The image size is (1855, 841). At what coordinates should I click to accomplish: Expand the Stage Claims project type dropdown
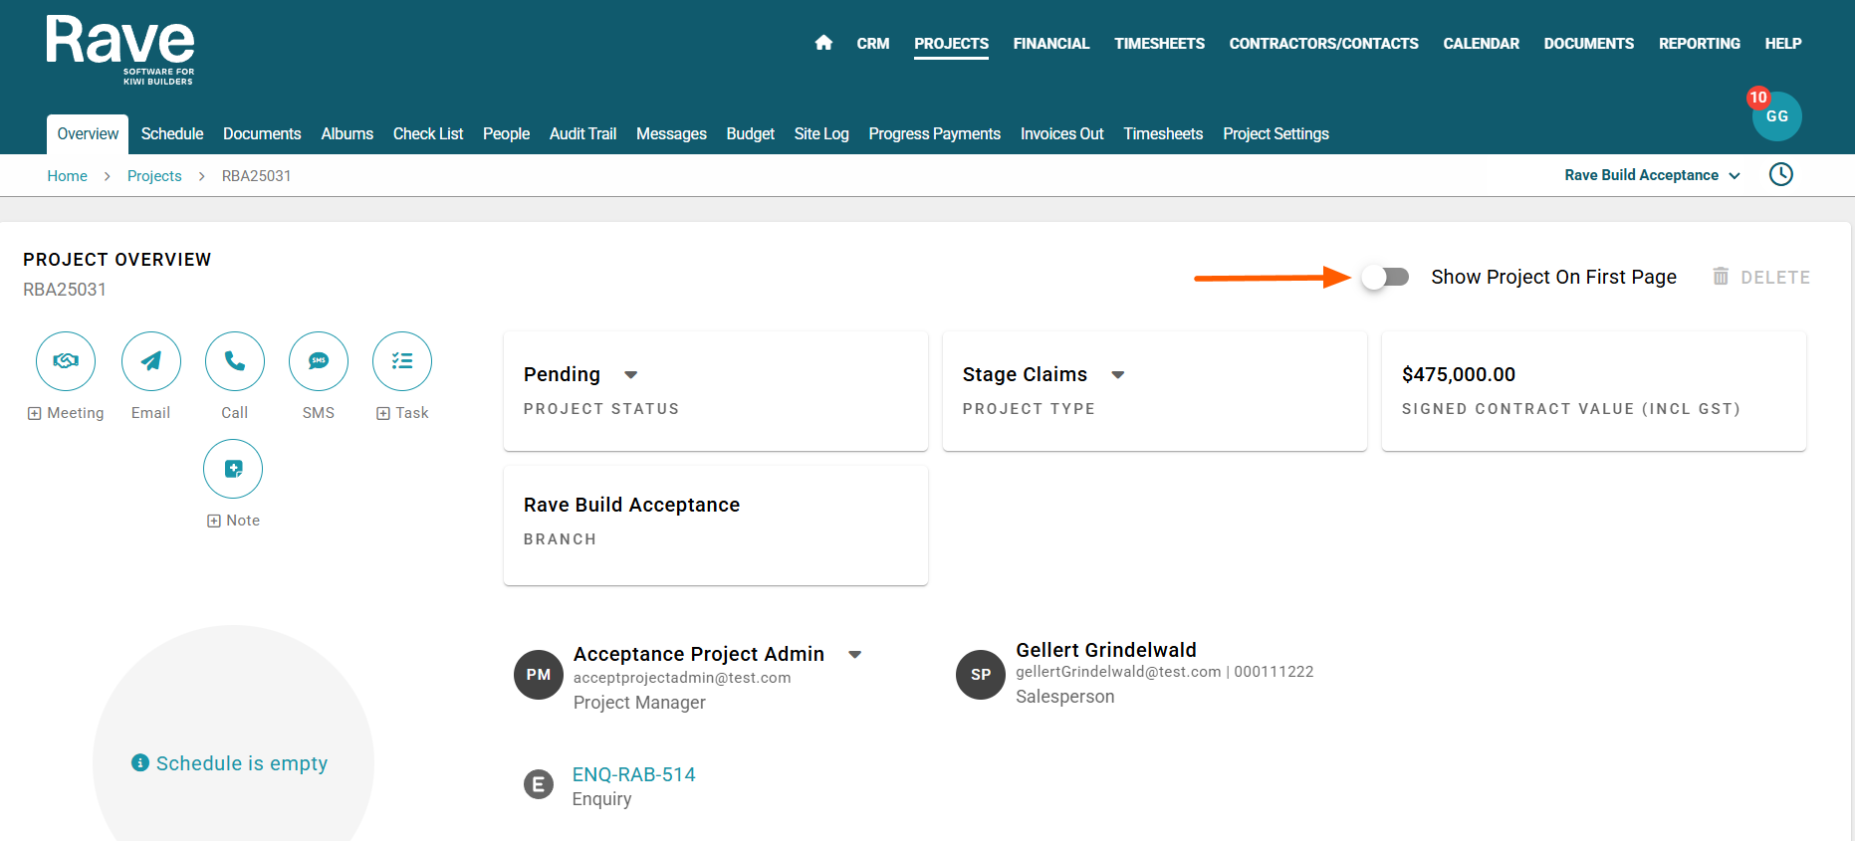[x=1117, y=375]
